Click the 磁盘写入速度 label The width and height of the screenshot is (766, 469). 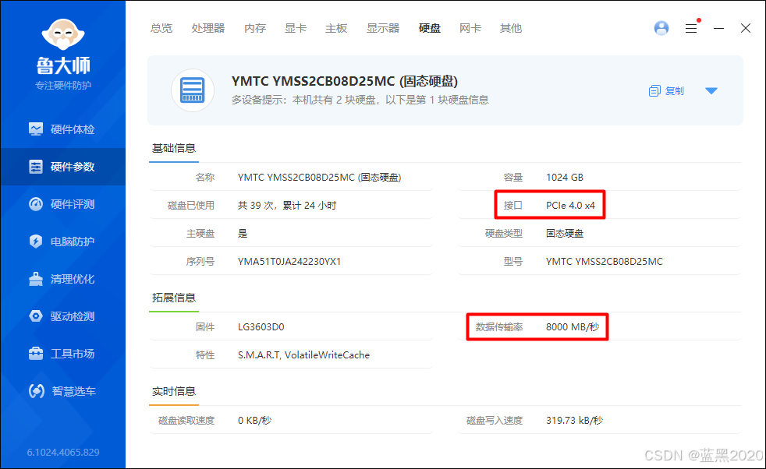click(x=495, y=421)
